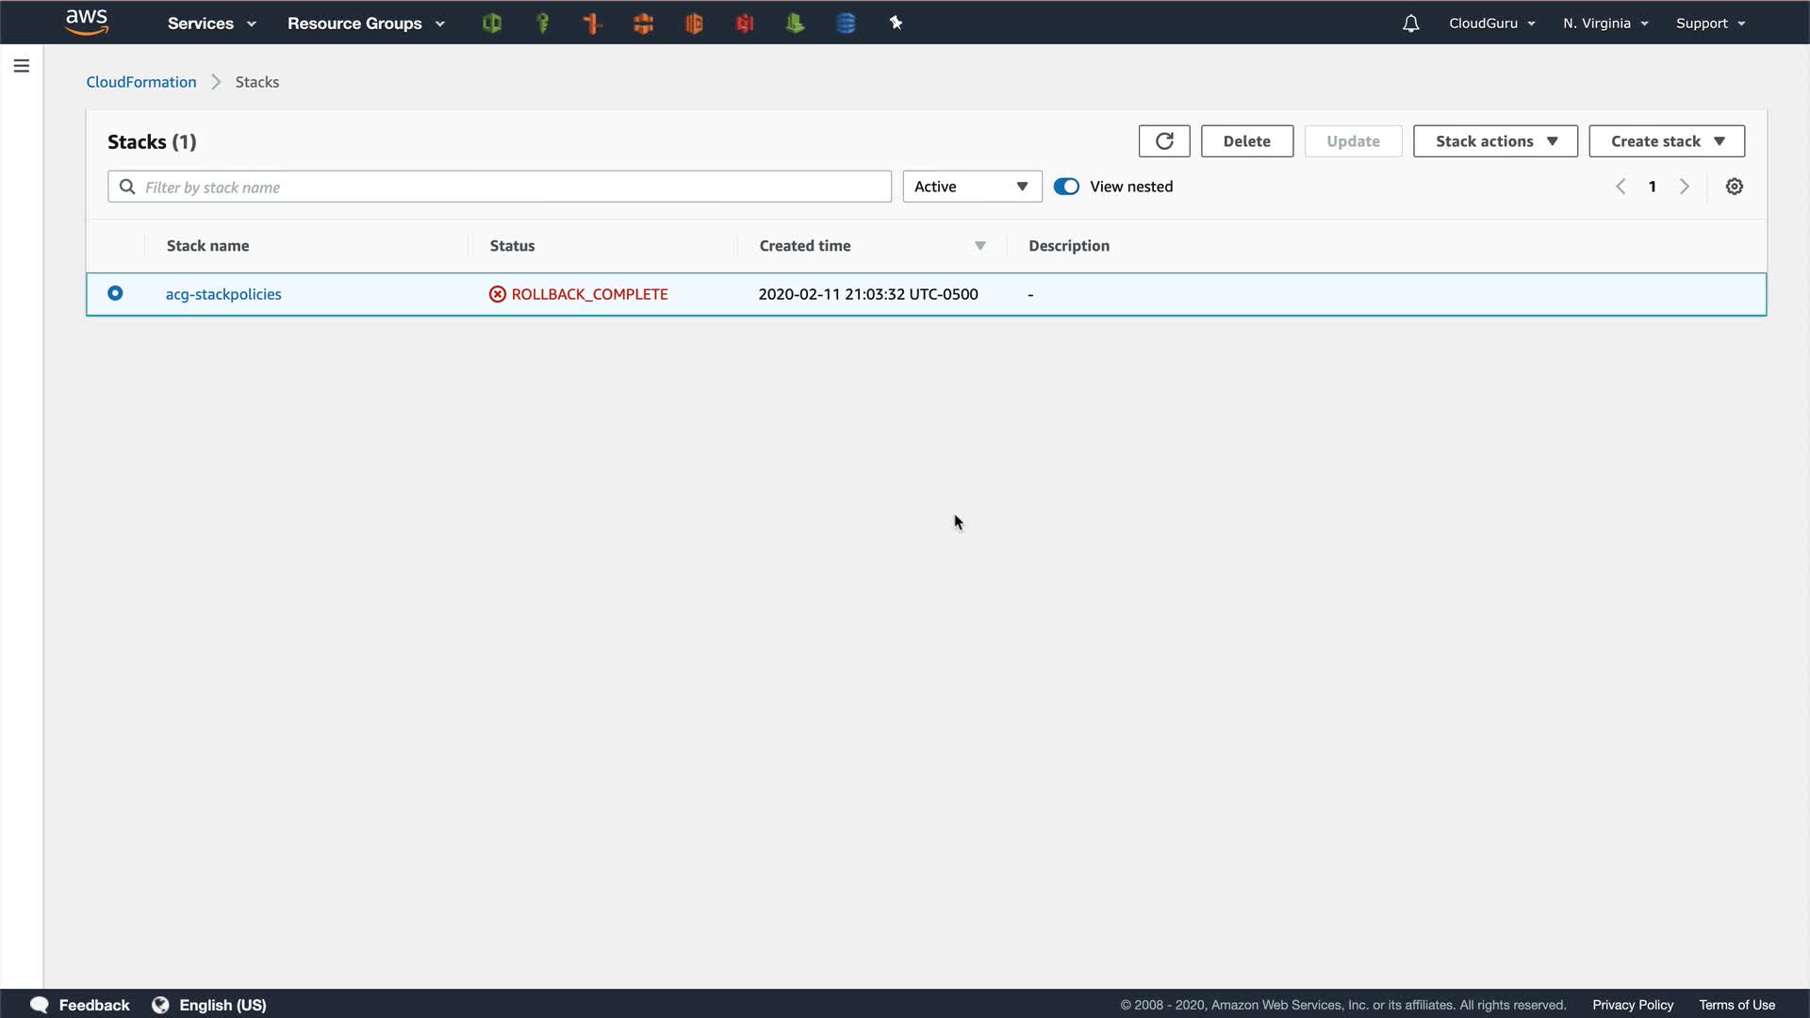Click the AWS logo home icon
Image resolution: width=1810 pixels, height=1018 pixels.
coord(87,23)
